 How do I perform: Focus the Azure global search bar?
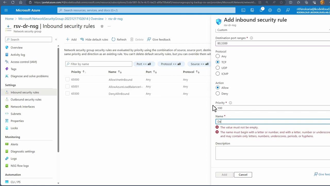click(146, 10)
